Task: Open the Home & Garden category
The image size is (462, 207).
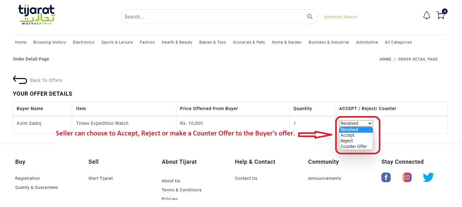Action: [x=287, y=42]
